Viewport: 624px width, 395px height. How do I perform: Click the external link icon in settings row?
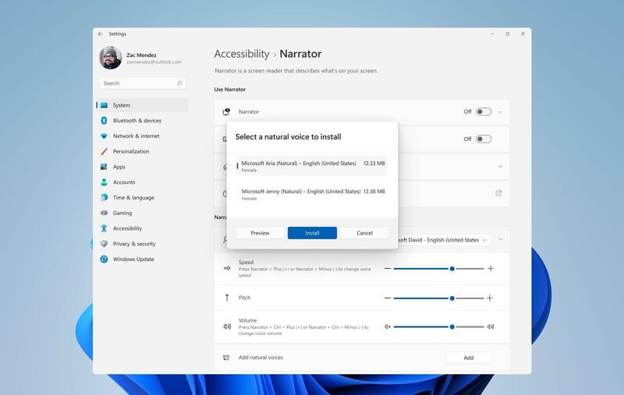[x=498, y=193]
